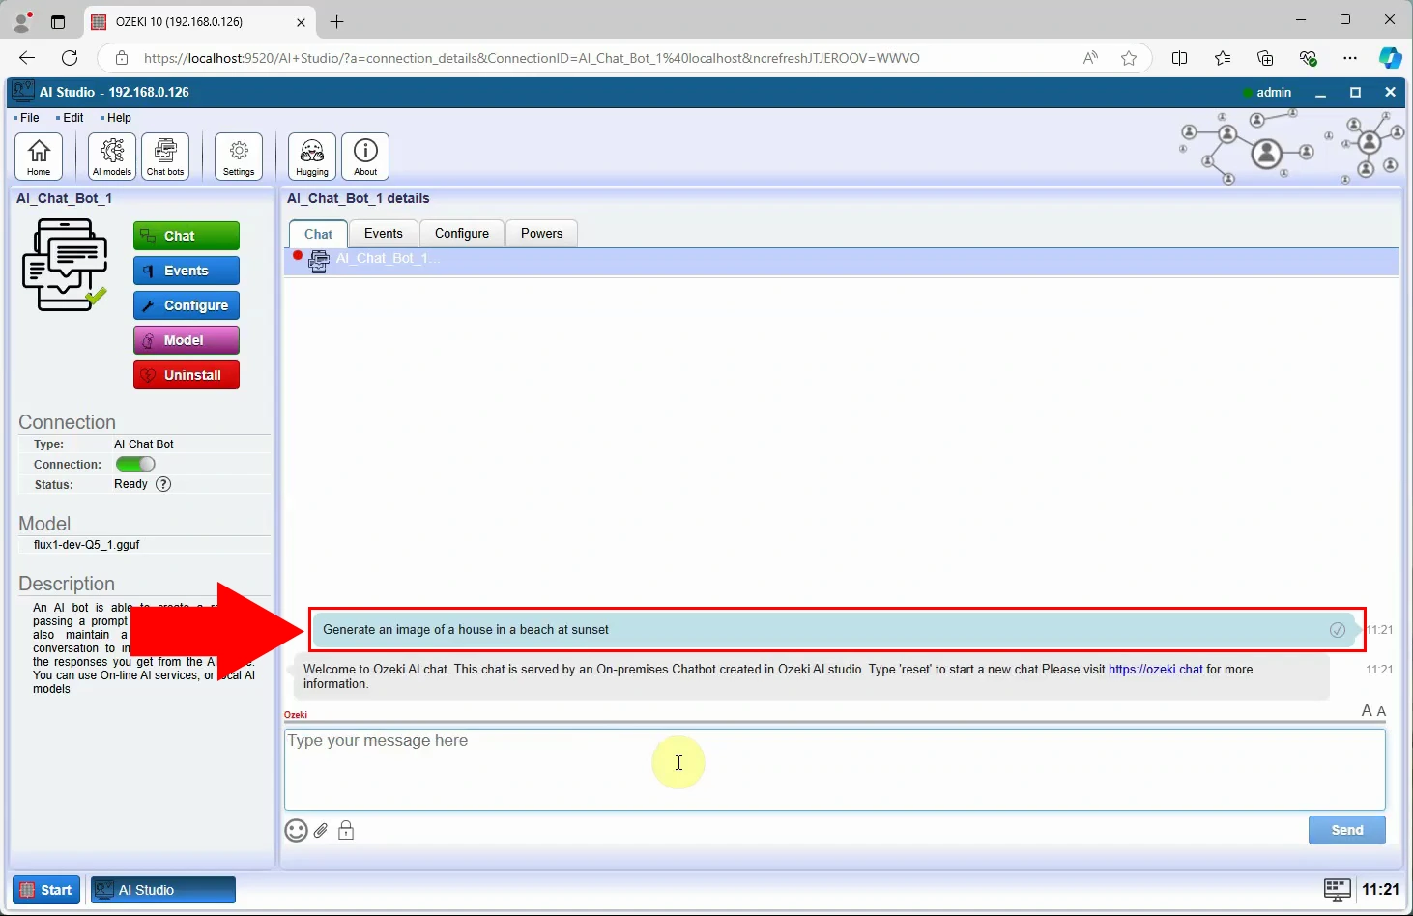Click the green Chat button
This screenshot has height=916, width=1413.
187,236
